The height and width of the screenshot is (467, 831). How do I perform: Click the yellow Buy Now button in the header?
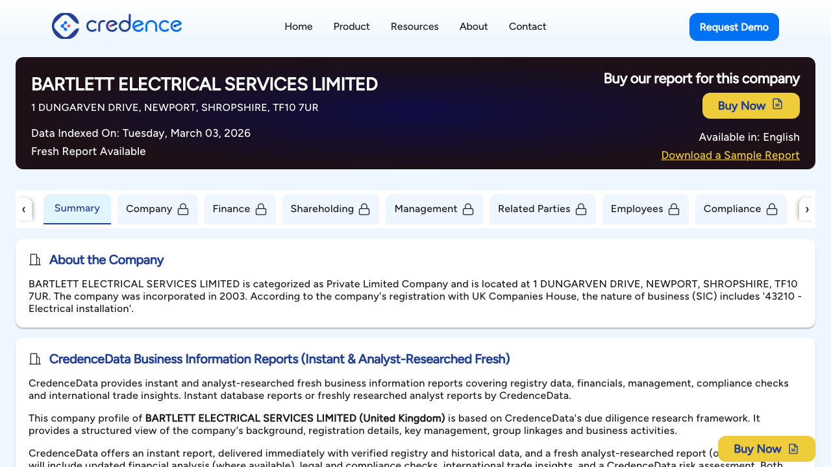pos(750,105)
